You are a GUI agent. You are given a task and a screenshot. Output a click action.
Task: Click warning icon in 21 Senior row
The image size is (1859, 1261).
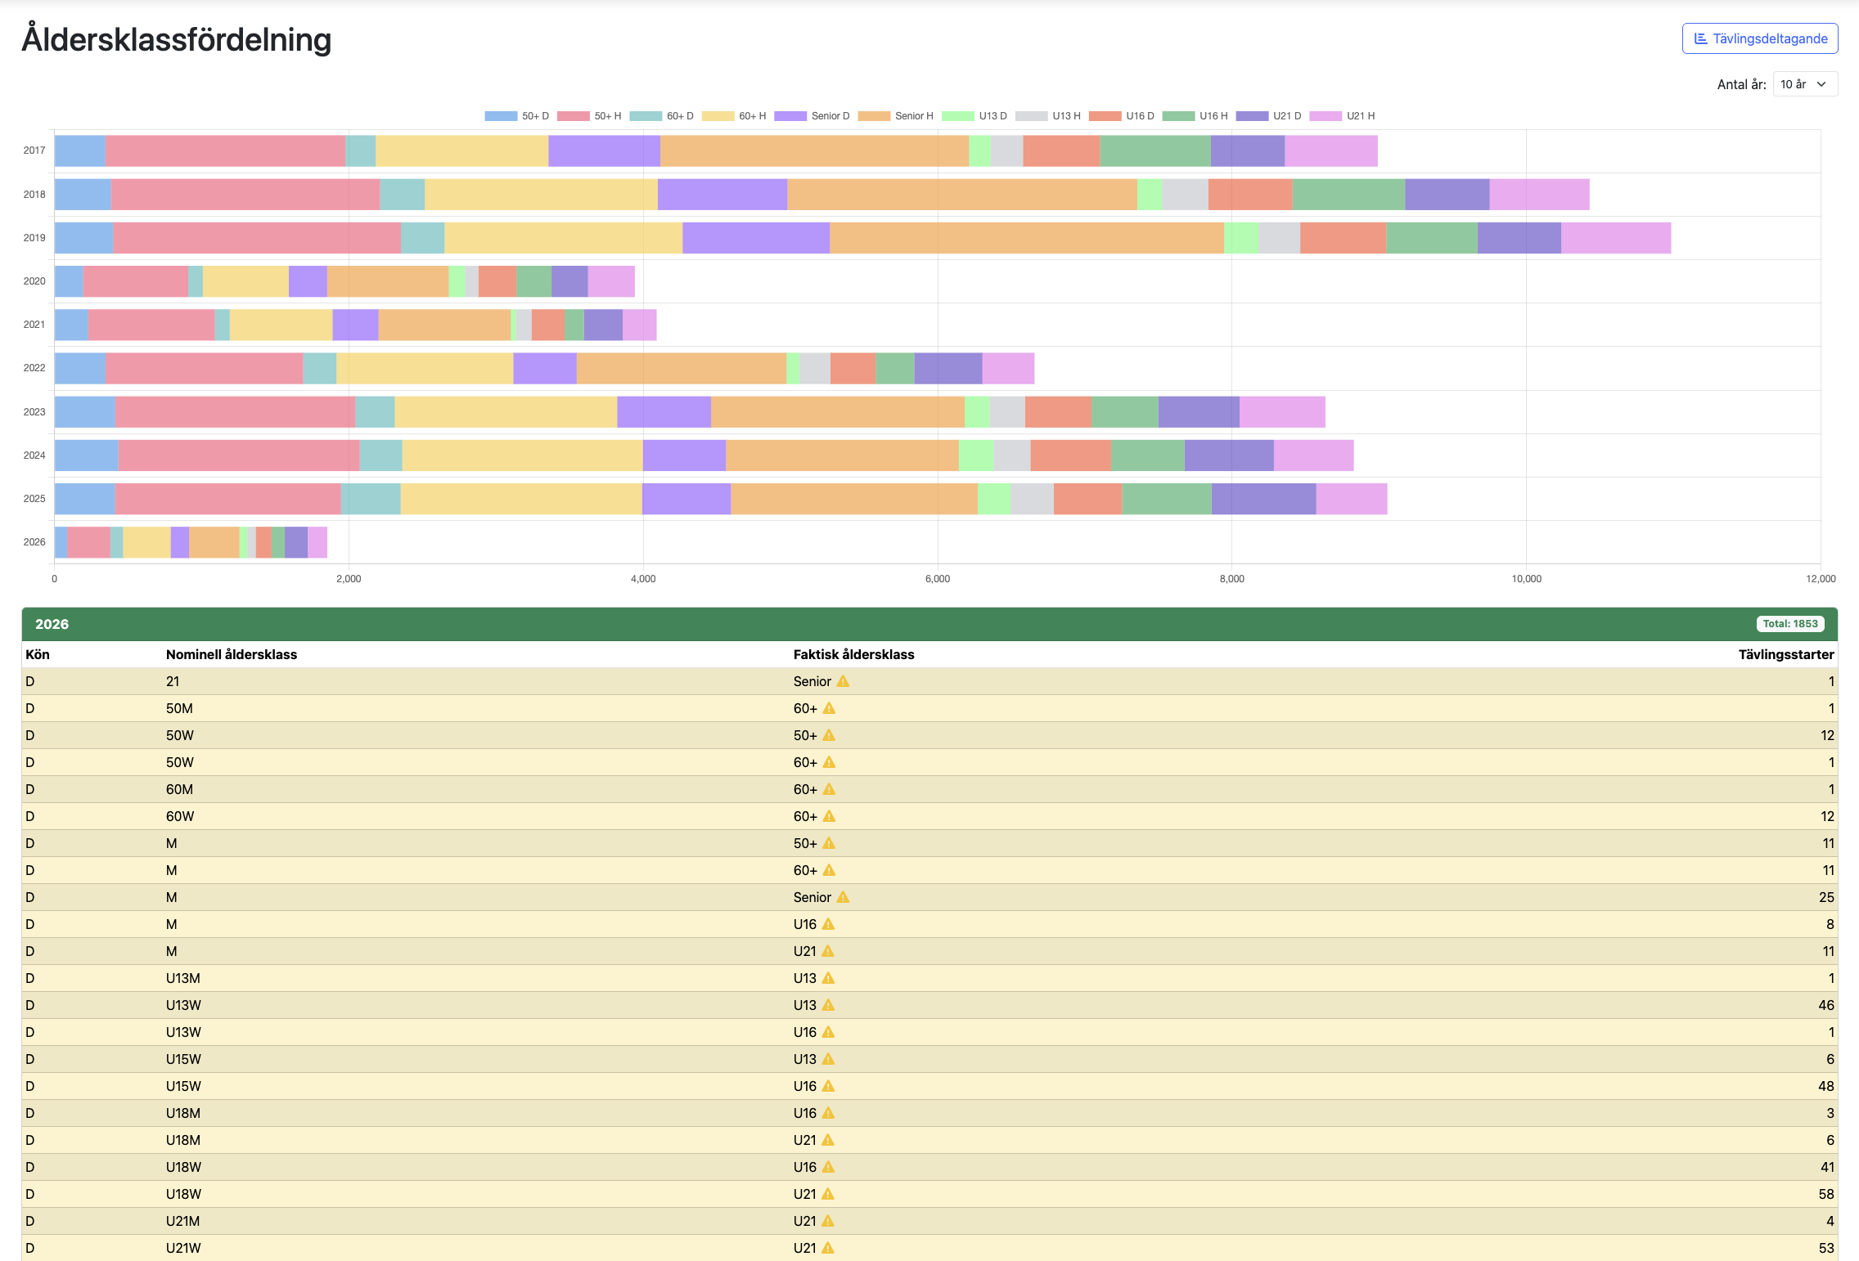point(843,681)
